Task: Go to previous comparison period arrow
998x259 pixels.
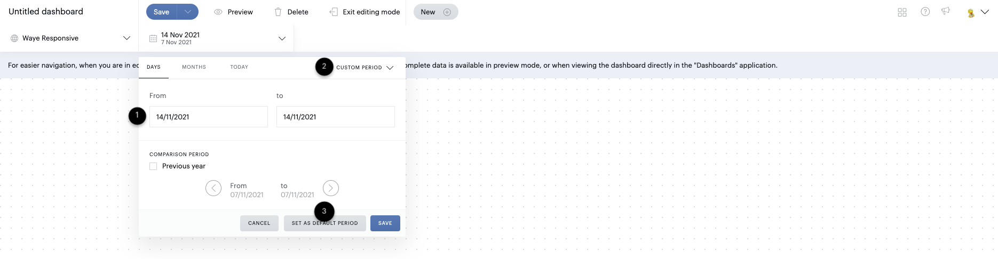Action: coord(213,188)
